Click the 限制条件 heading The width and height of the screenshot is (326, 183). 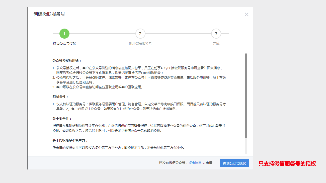60,97
